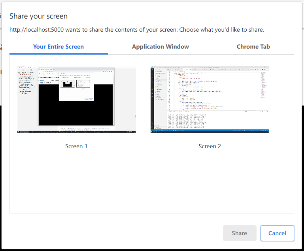
Task: Click the Share your screen heading
Action: click(x=39, y=16)
